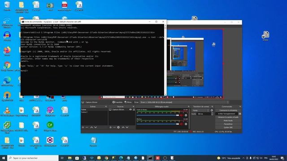This screenshot has width=287, height=161.
Task: Click Quitter OBS button
Action: tap(228, 127)
